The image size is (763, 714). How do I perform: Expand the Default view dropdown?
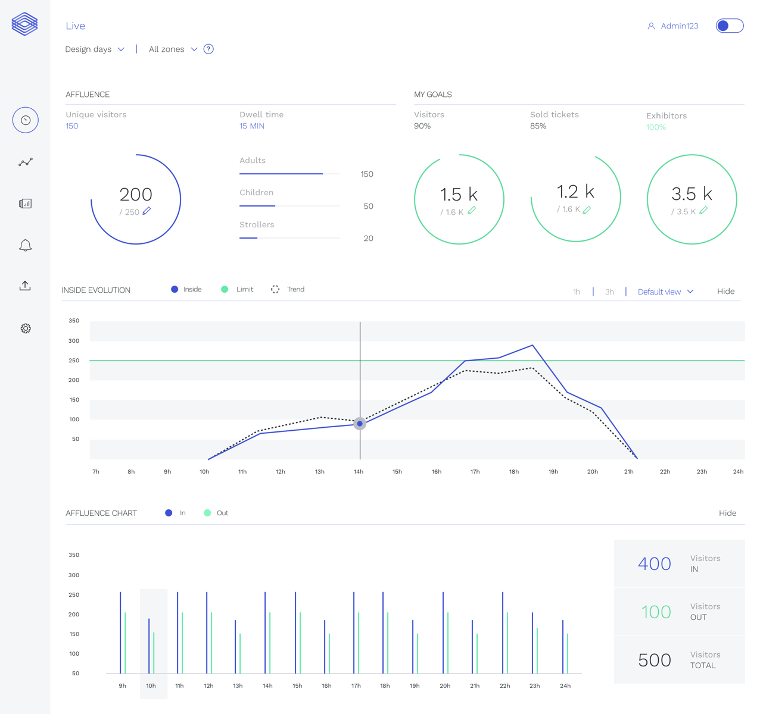pos(665,292)
